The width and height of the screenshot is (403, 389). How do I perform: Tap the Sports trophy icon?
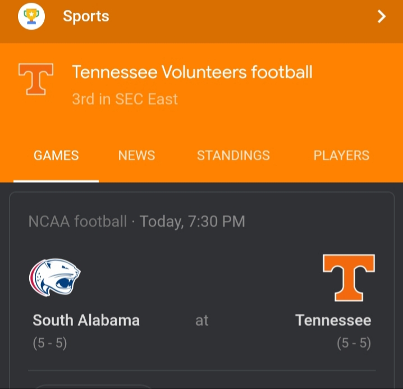point(31,16)
